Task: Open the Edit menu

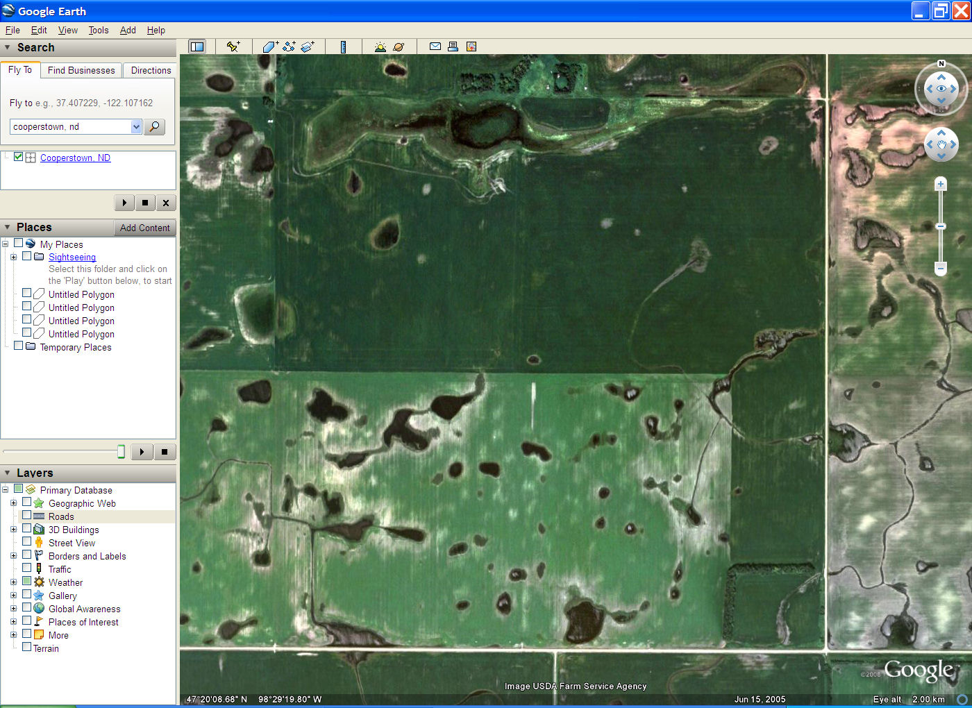Action: pyautogui.click(x=39, y=31)
